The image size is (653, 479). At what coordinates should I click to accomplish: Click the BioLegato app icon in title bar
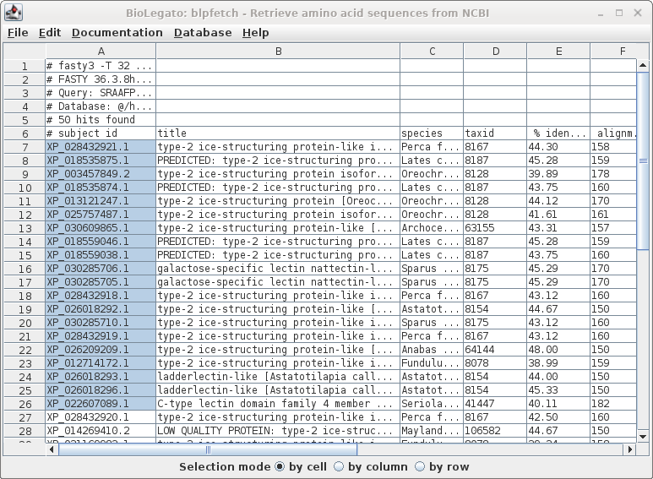point(14,13)
